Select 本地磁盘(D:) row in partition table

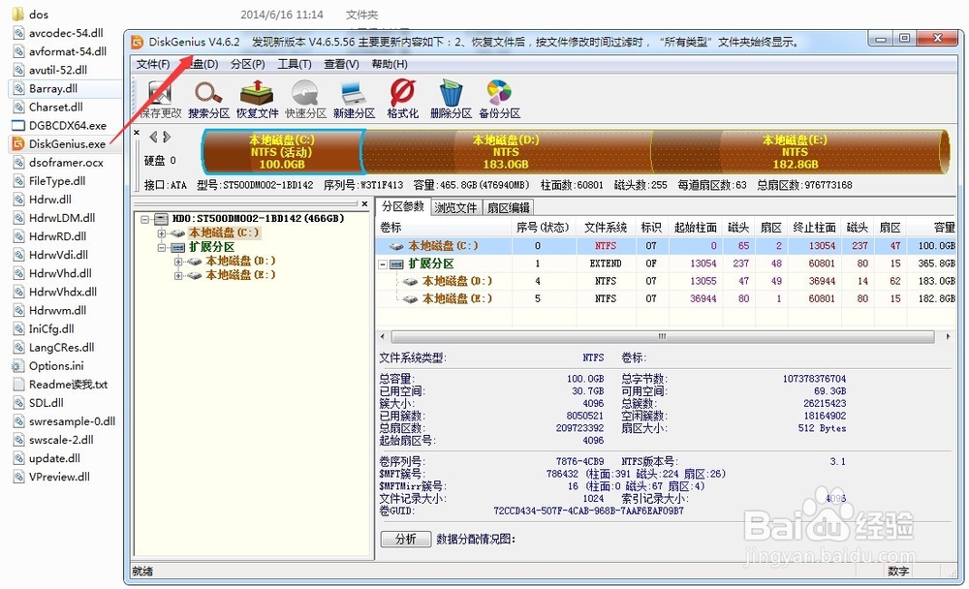click(x=667, y=281)
